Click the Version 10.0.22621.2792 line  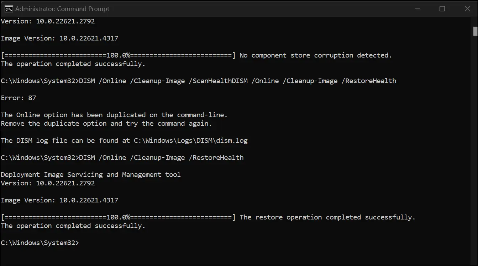pyautogui.click(x=47, y=21)
